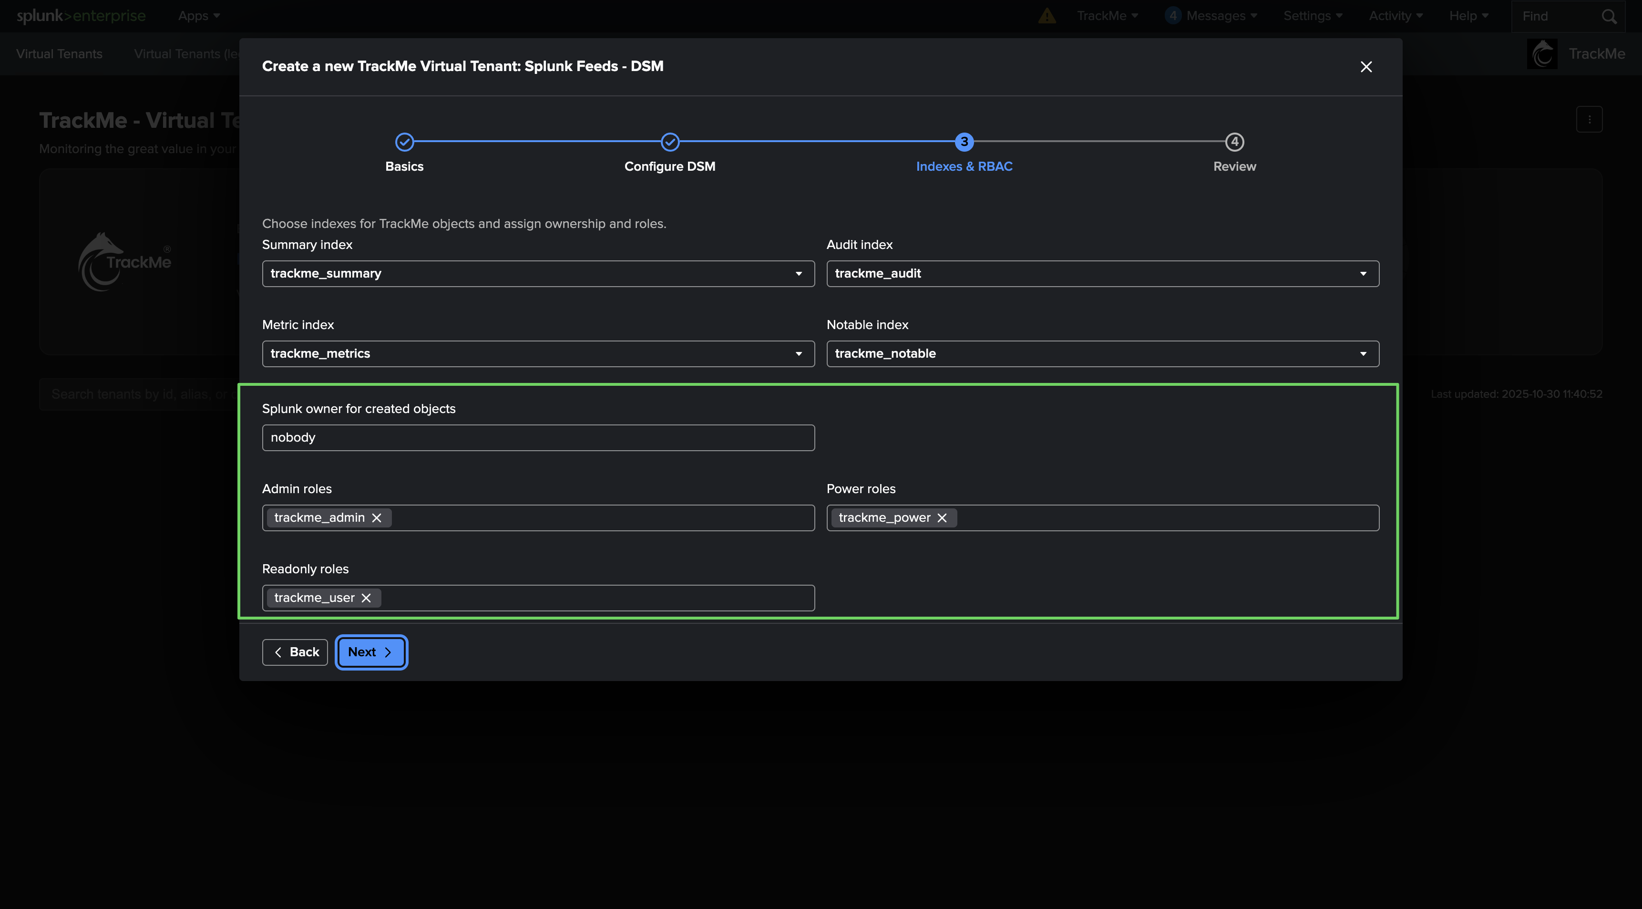This screenshot has height=909, width=1642.
Task: Click the Basics step checkmark circle
Action: tap(404, 142)
